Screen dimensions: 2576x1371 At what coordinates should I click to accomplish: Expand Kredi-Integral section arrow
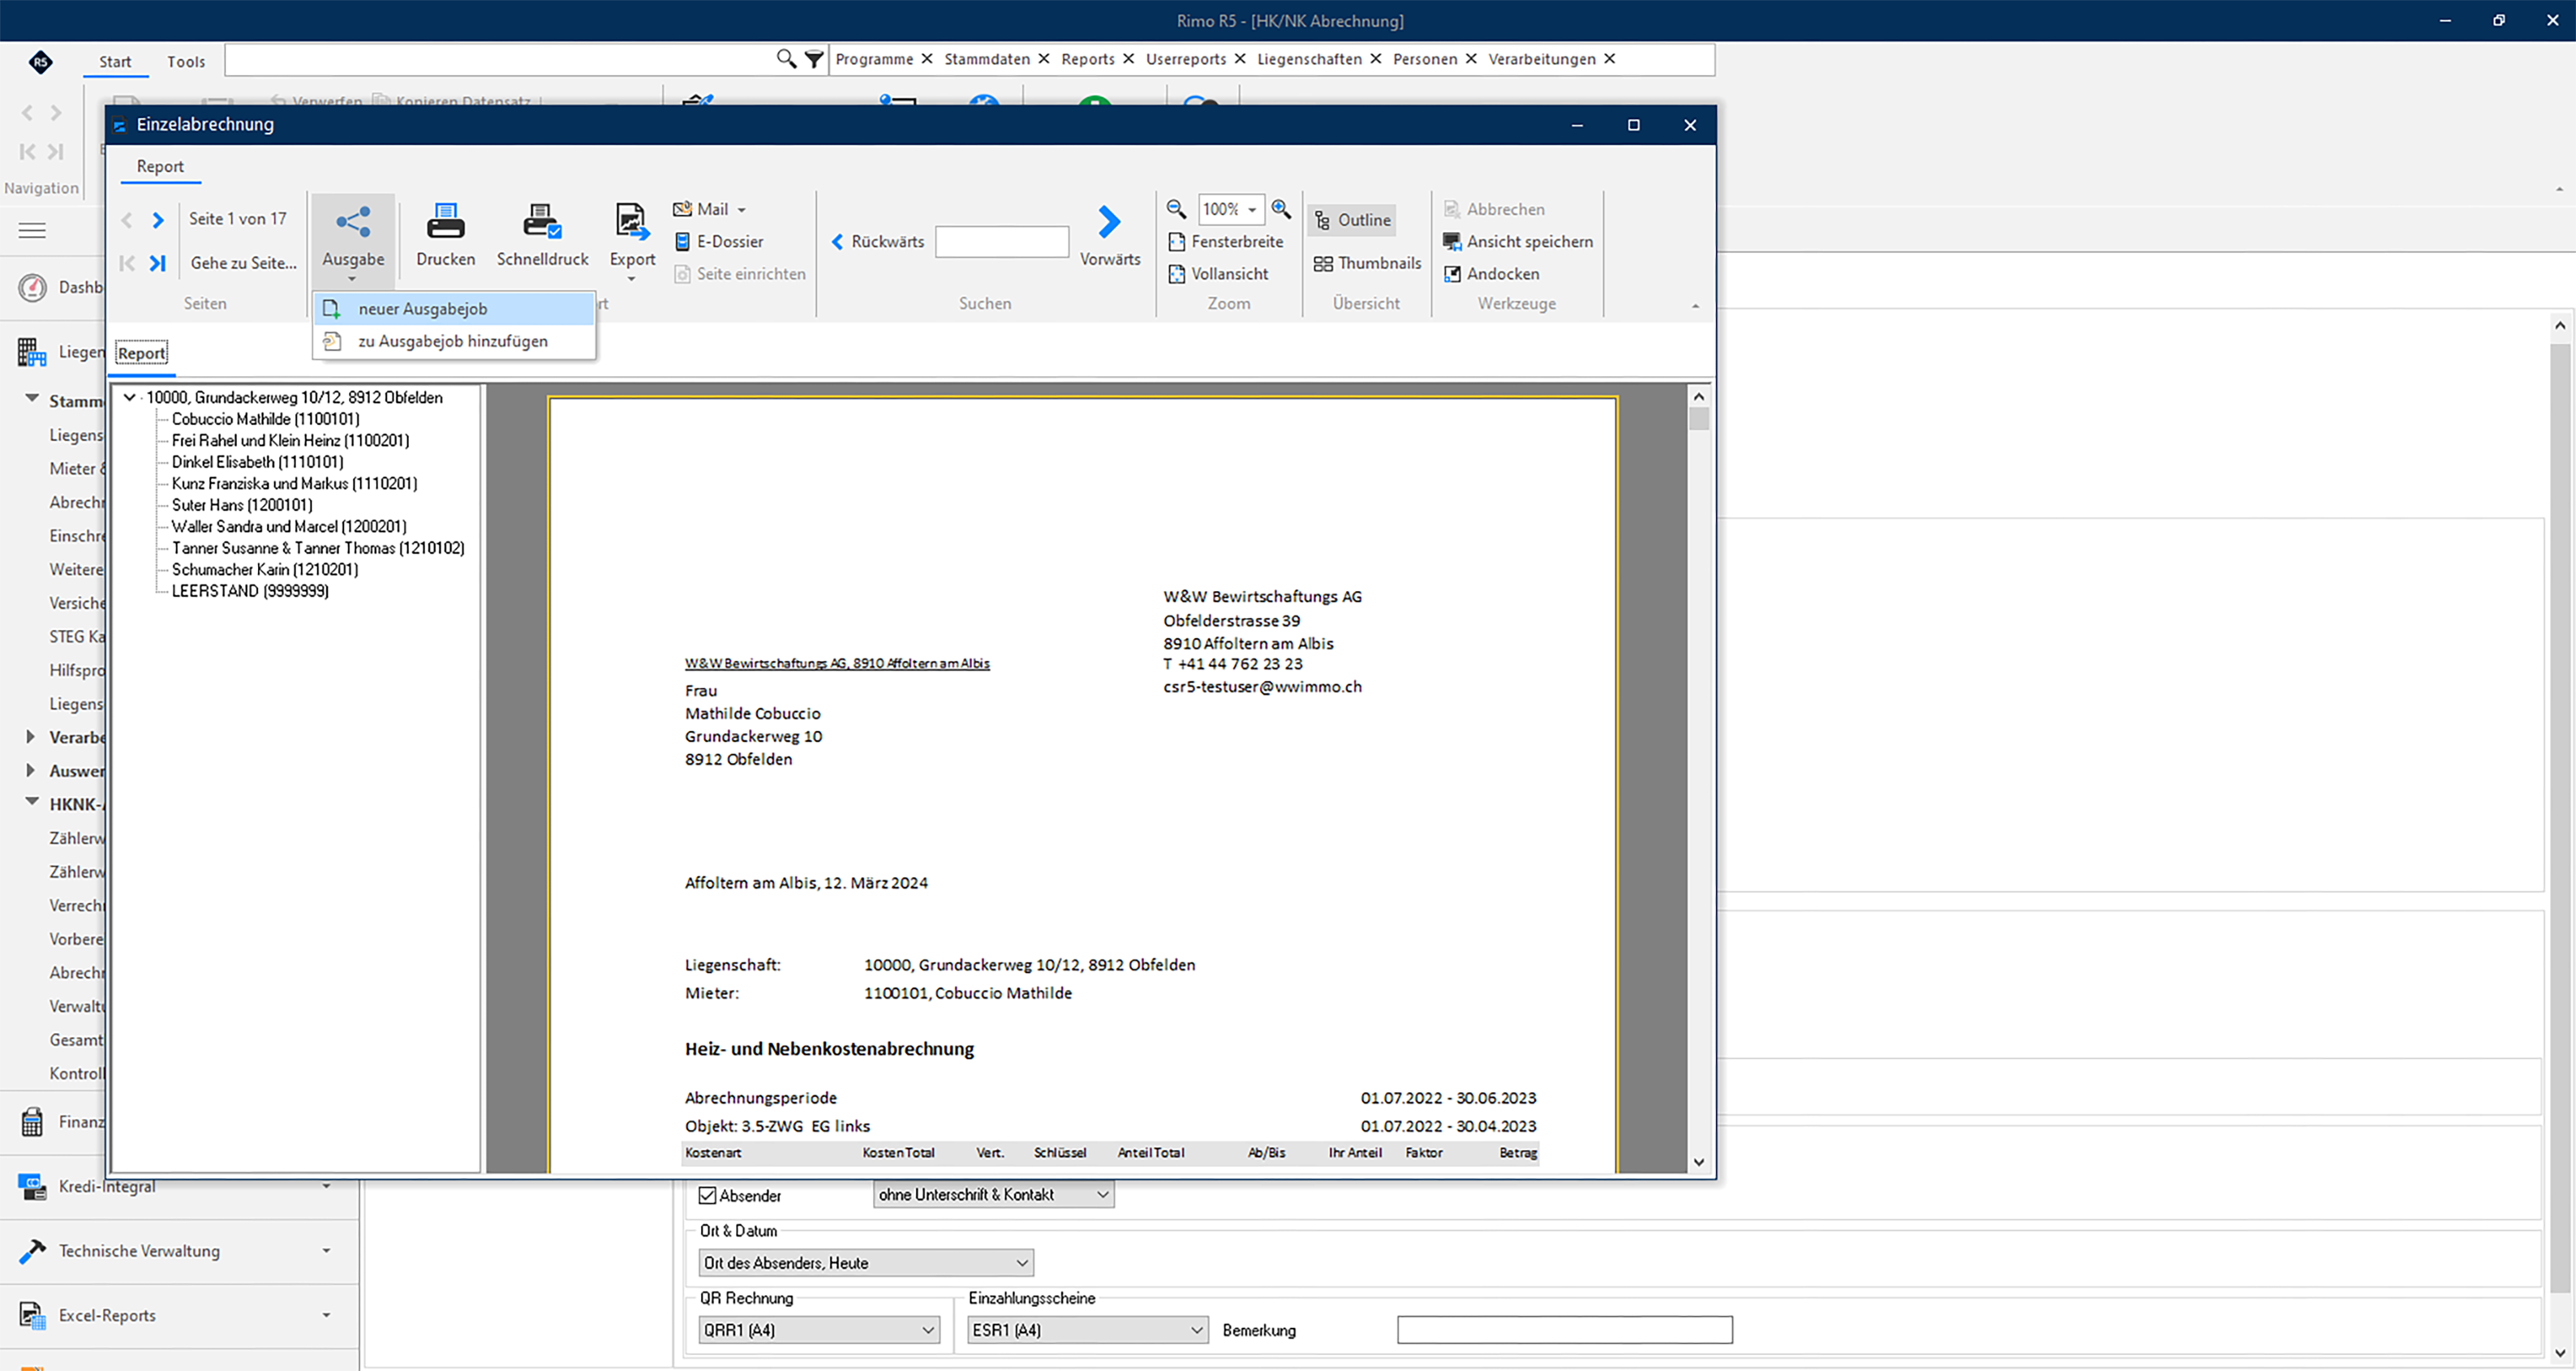pyautogui.click(x=326, y=1187)
